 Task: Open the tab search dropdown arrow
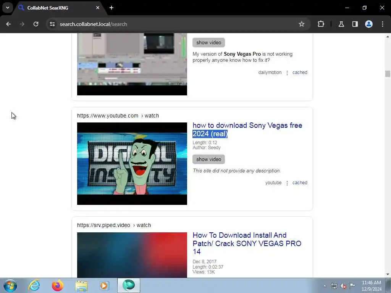(x=8, y=8)
